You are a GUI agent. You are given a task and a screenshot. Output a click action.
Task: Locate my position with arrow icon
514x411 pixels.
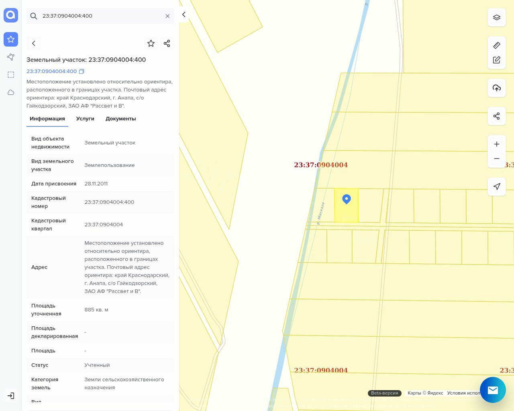point(496,187)
